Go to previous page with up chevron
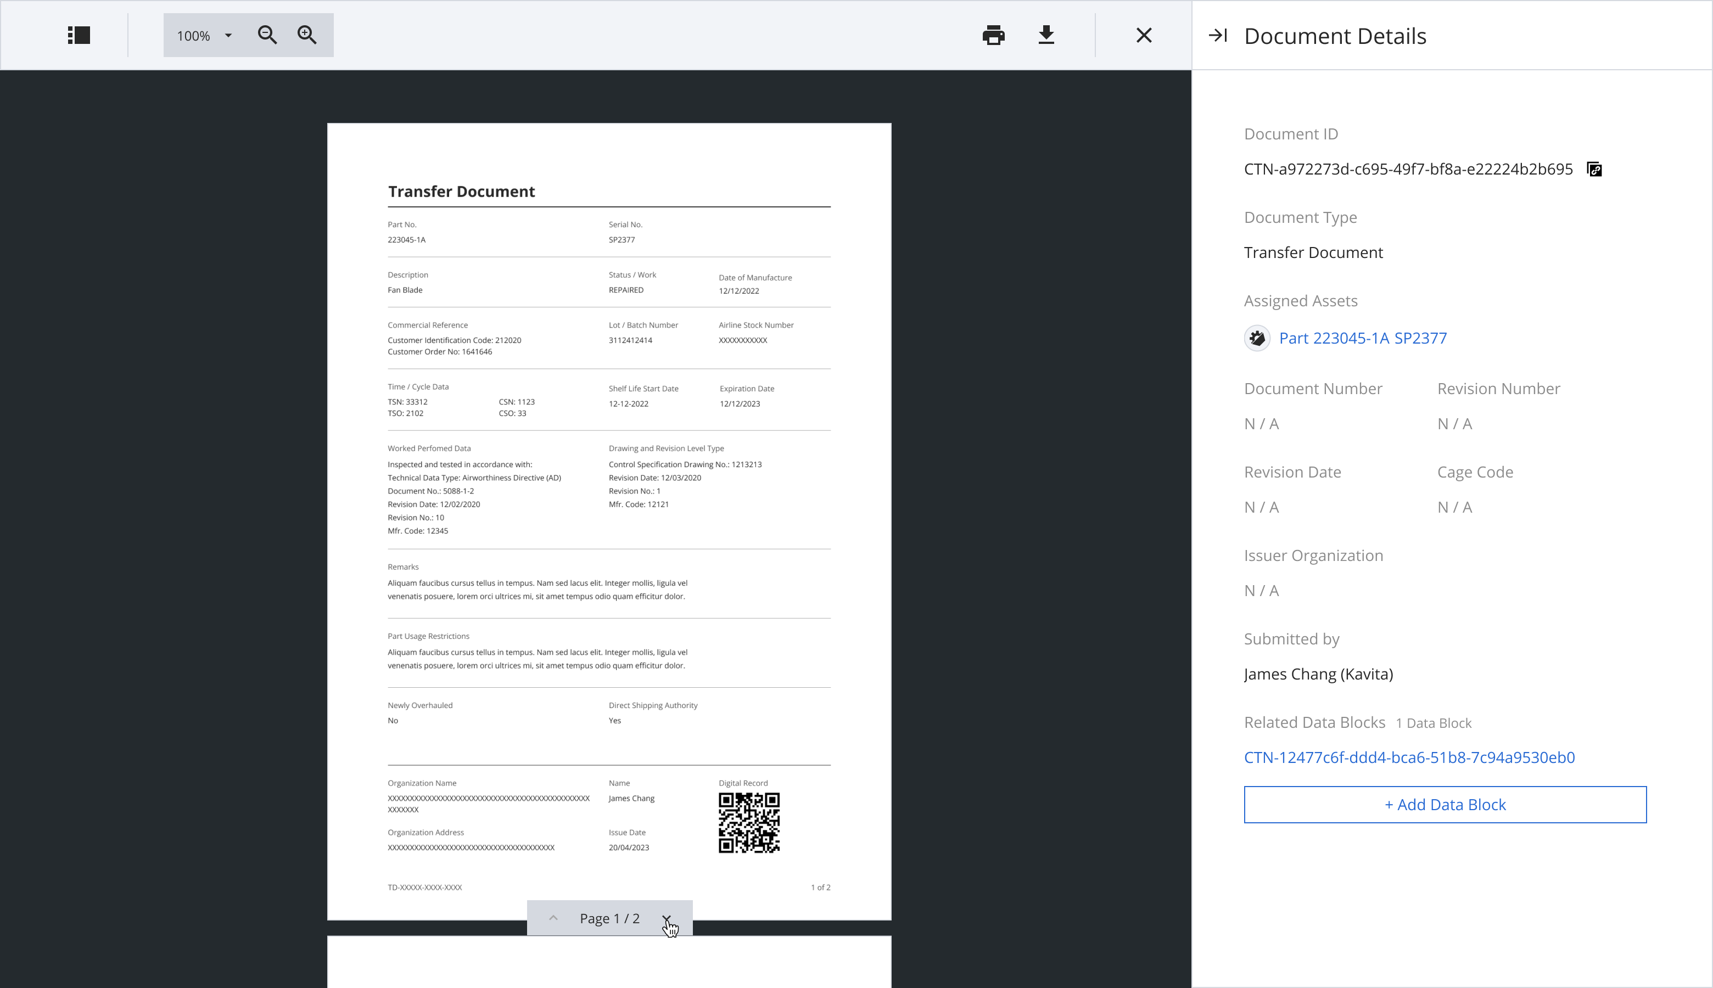 pos(553,918)
